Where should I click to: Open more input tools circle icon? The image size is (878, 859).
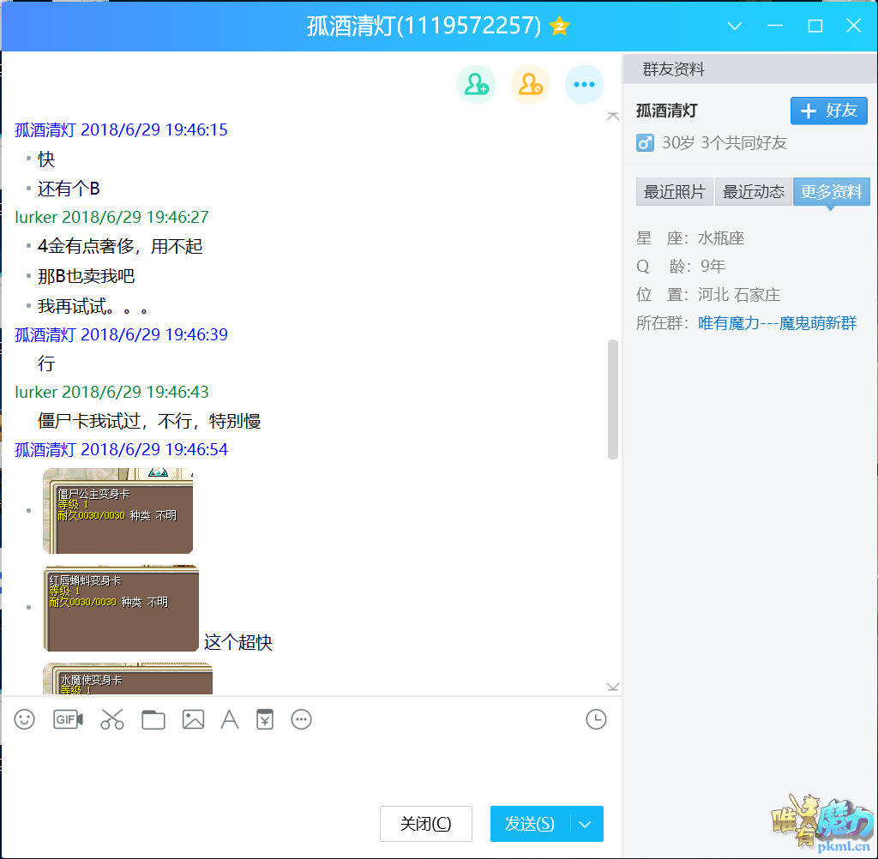click(301, 719)
